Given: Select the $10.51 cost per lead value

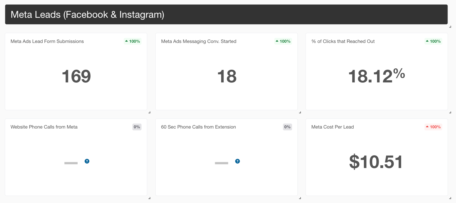Looking at the screenshot, I should (376, 162).
